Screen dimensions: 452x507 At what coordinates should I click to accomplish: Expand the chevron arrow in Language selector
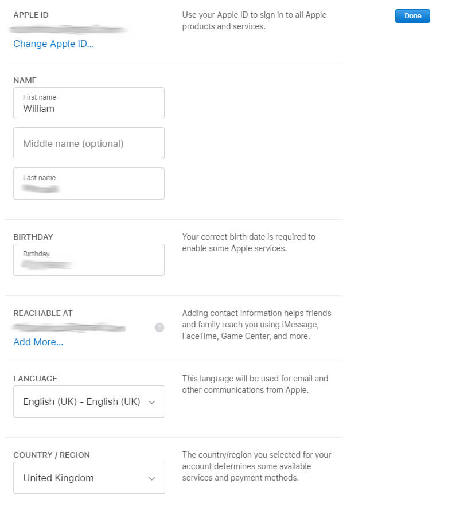(x=152, y=402)
